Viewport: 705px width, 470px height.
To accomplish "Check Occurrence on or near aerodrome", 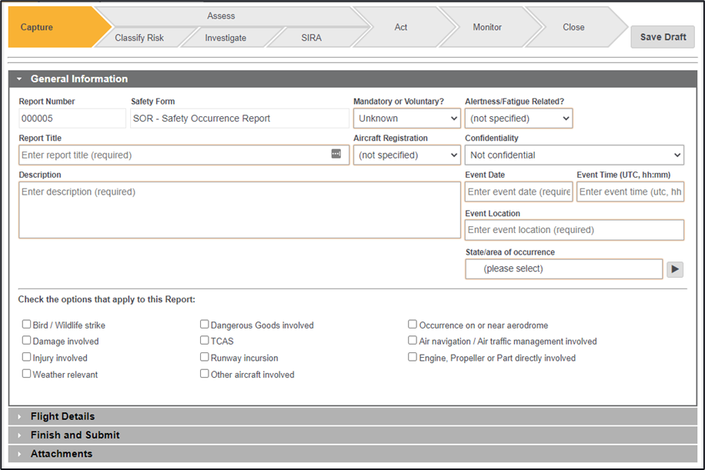I will [413, 325].
